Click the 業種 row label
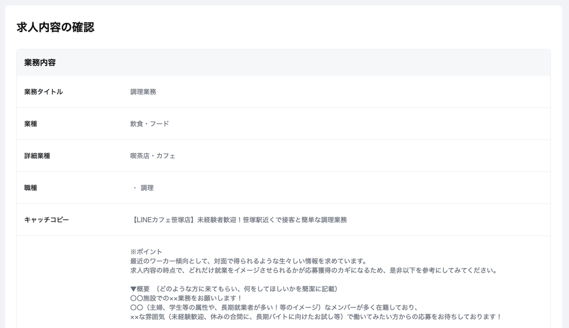The height and width of the screenshot is (328, 569). [31, 124]
